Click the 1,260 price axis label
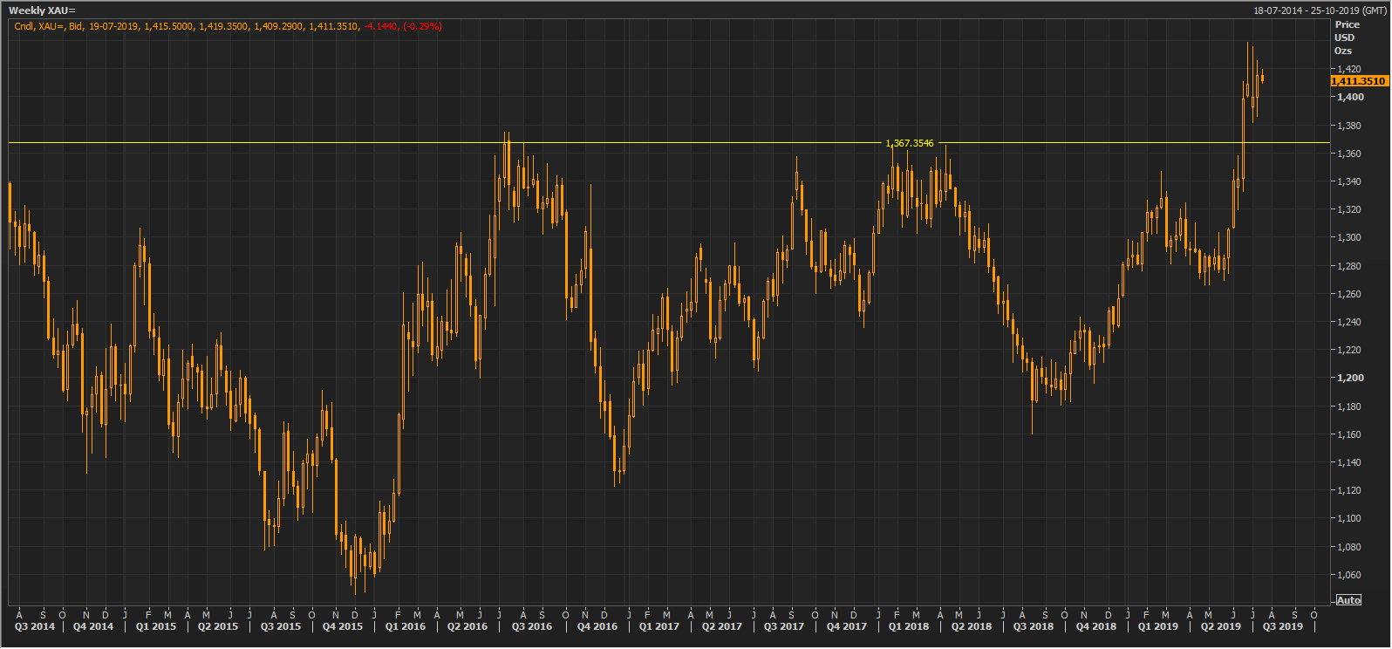 point(1349,294)
